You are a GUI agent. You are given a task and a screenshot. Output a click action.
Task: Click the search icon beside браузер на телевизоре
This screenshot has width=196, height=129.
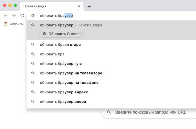click(33, 73)
